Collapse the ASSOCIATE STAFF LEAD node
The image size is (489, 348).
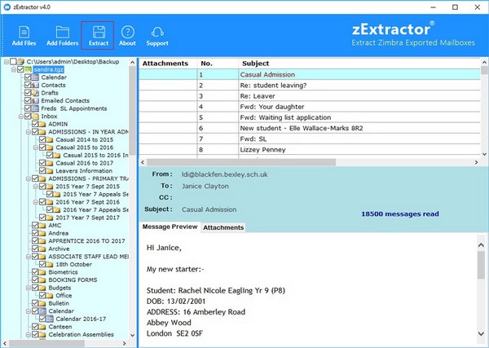click(29, 257)
